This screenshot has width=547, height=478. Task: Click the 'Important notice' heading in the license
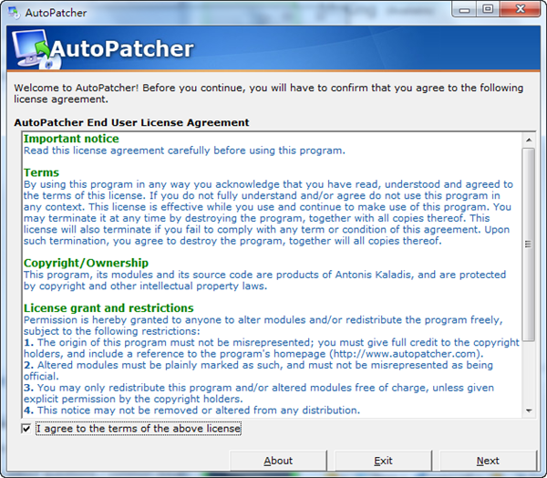tap(71, 139)
